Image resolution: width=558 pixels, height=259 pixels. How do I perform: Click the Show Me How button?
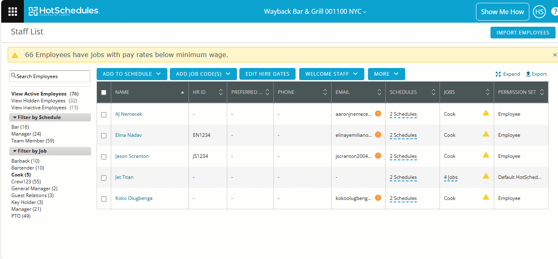502,12
